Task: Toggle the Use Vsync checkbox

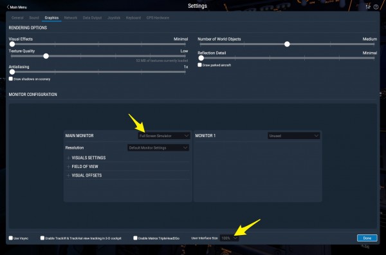Action: (x=10, y=238)
